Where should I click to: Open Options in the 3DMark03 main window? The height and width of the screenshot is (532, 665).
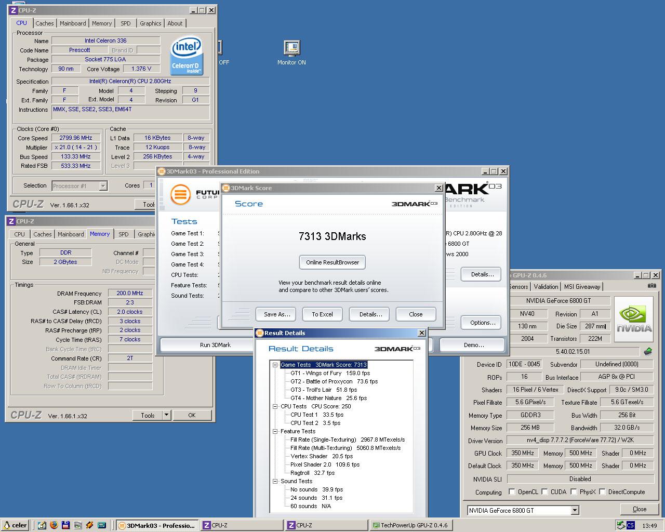(482, 323)
